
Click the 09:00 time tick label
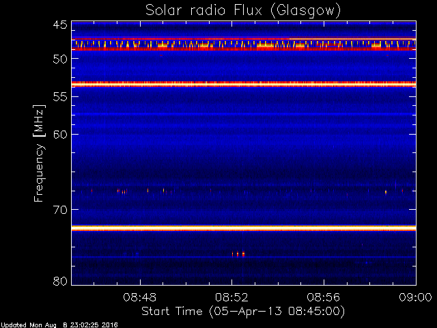pyautogui.click(x=415, y=297)
